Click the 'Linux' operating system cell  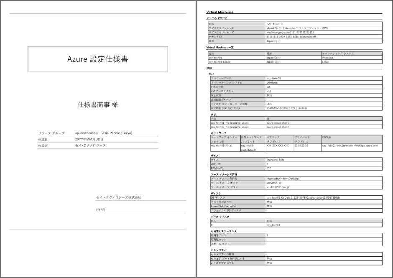(325, 62)
